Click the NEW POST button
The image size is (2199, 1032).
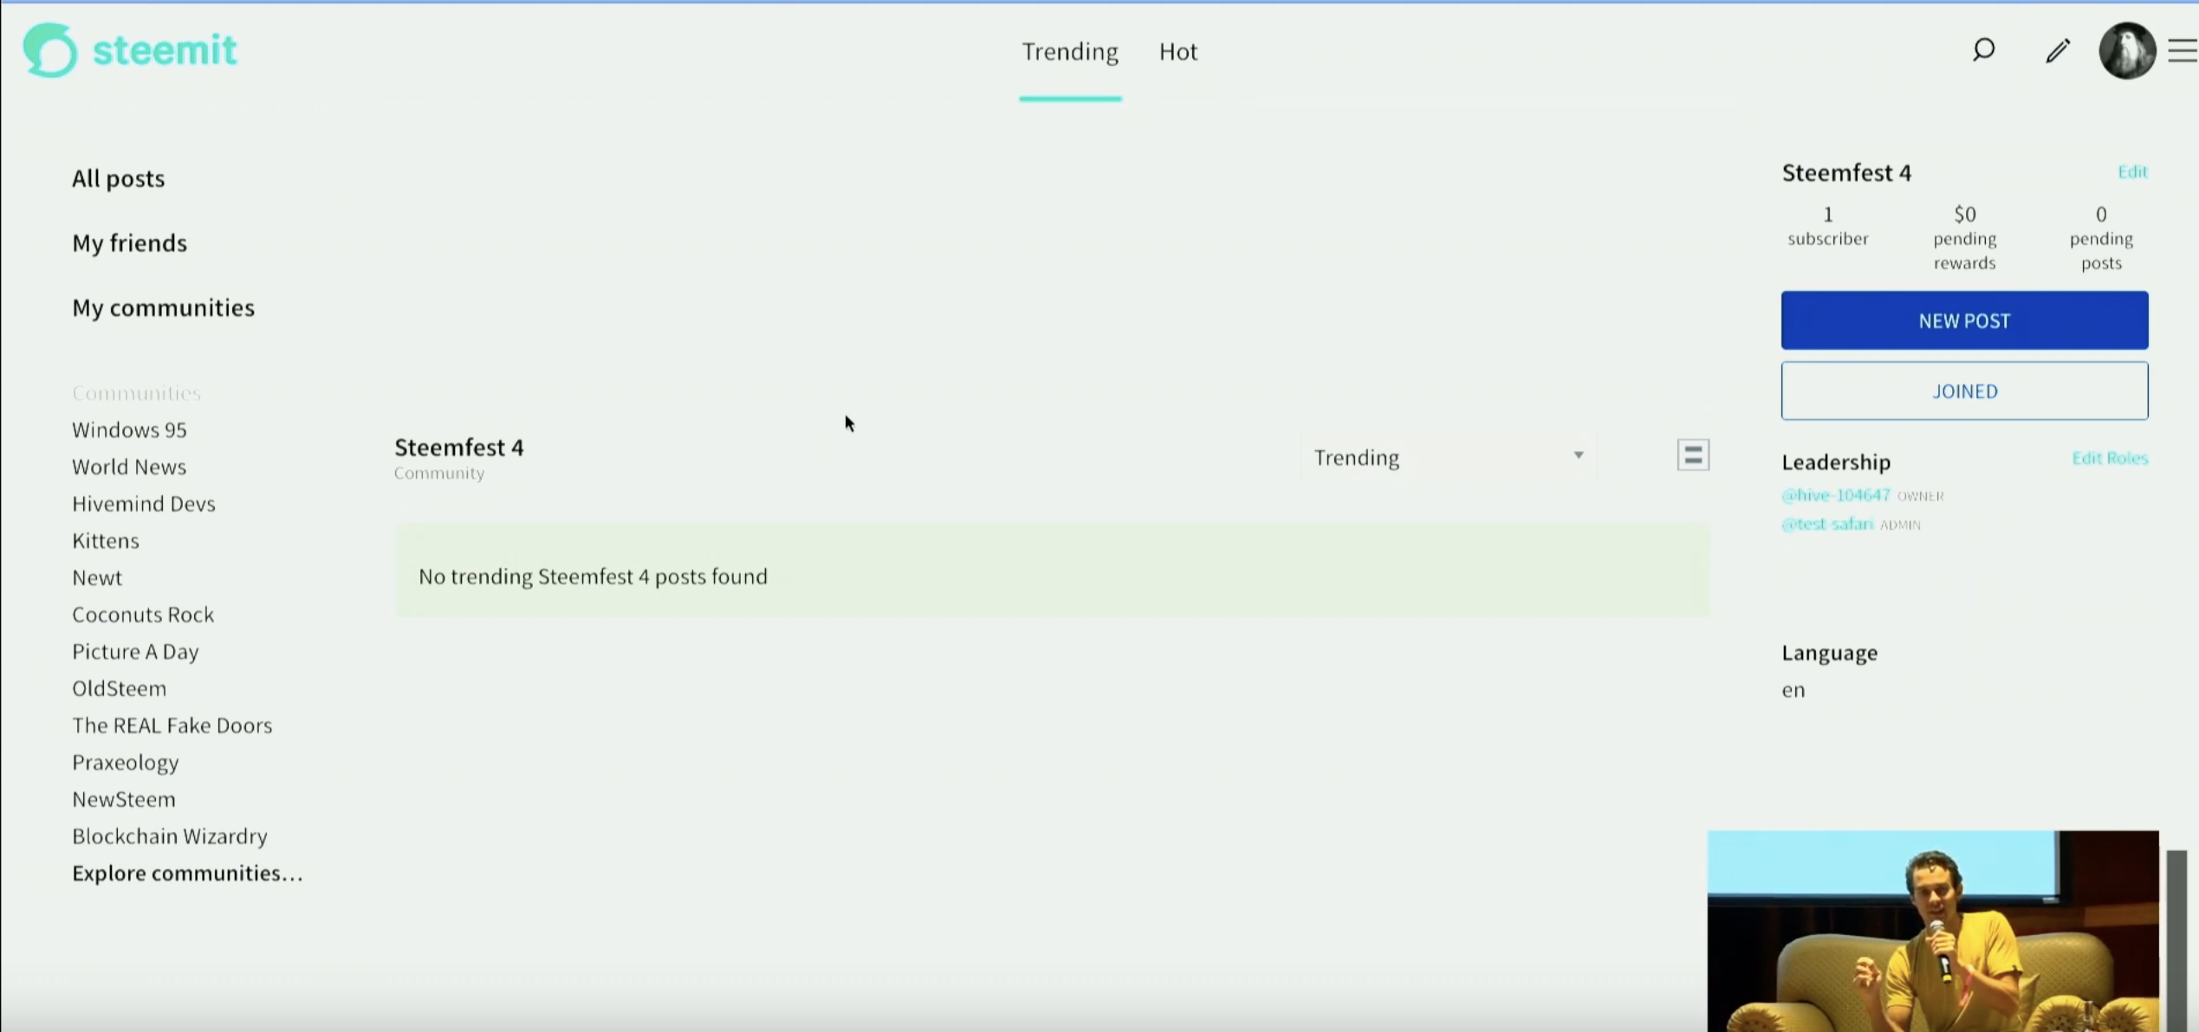(x=1964, y=320)
